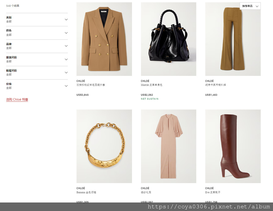Click the 品牌 filter label

point(9,44)
